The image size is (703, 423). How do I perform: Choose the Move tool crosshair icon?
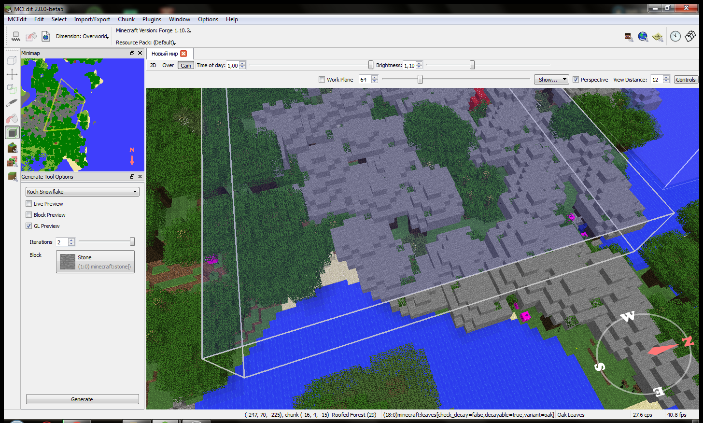click(12, 74)
